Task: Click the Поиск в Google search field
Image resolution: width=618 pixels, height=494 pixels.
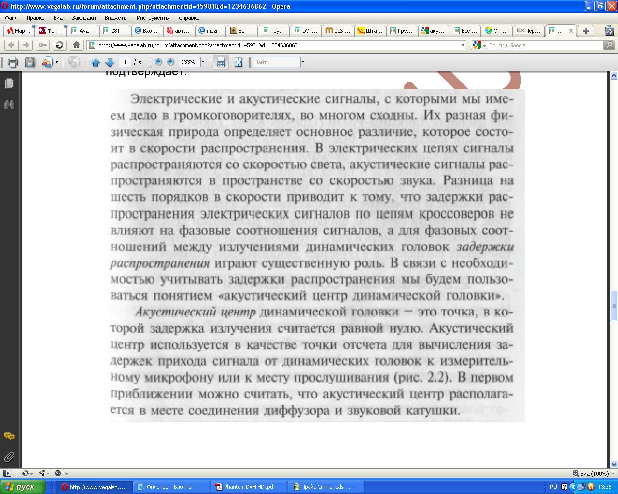Action: tap(545, 45)
